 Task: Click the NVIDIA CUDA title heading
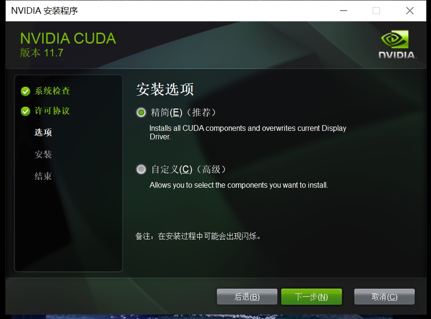click(68, 38)
